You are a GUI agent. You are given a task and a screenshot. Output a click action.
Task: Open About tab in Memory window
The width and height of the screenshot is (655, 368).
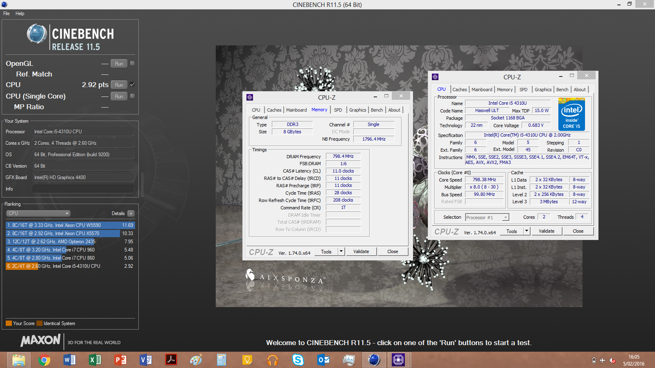click(x=395, y=110)
